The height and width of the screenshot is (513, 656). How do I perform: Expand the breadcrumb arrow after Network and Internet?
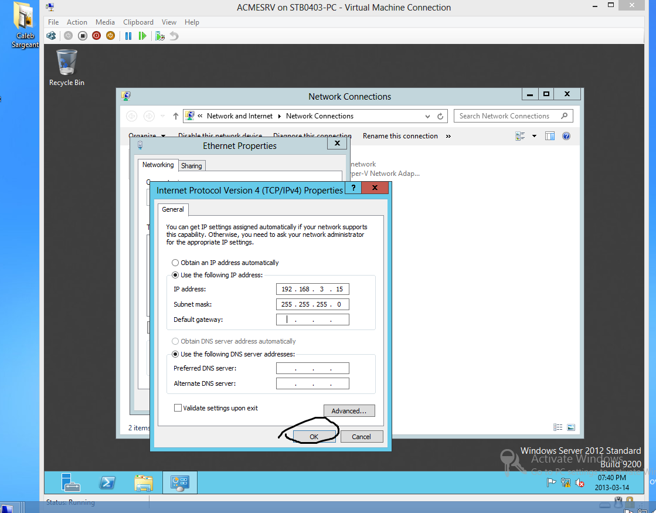tap(280, 116)
